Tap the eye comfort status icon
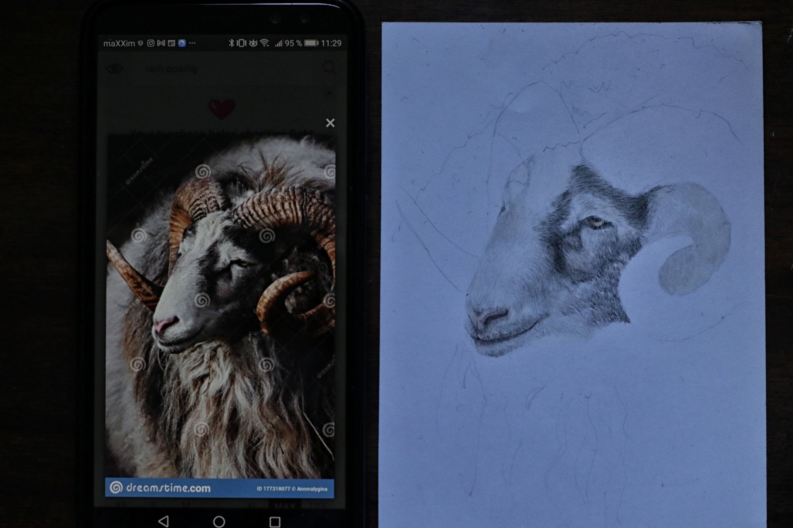 [x=253, y=43]
